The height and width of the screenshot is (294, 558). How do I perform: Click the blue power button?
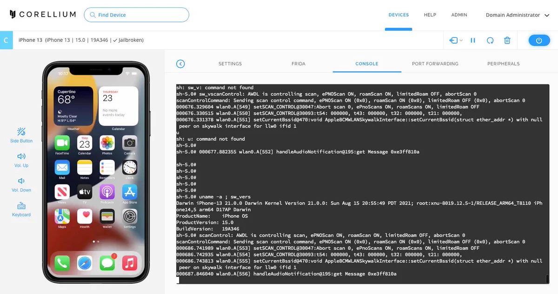tap(539, 40)
